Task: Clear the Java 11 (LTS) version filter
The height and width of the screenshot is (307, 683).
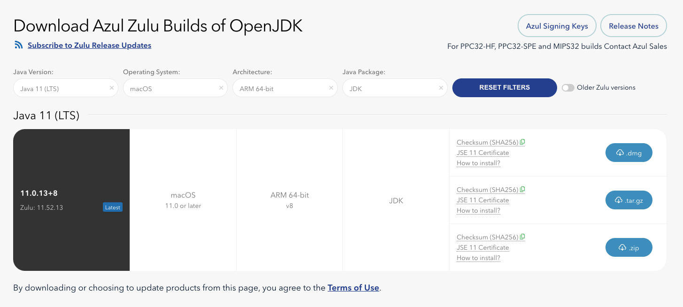Action: (x=112, y=88)
